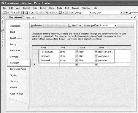Open the Project menu
The width and height of the screenshot is (138, 113).
coord(26,8)
